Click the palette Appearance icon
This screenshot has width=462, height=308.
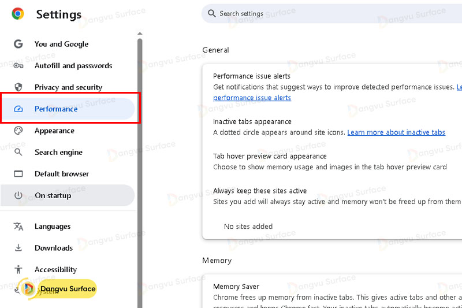coord(18,131)
